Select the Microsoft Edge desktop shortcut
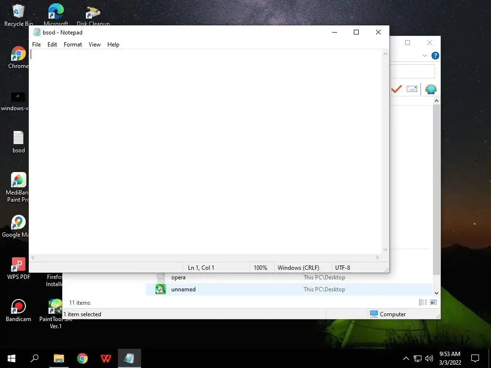Viewport: 491px width, 368px height. [x=56, y=15]
